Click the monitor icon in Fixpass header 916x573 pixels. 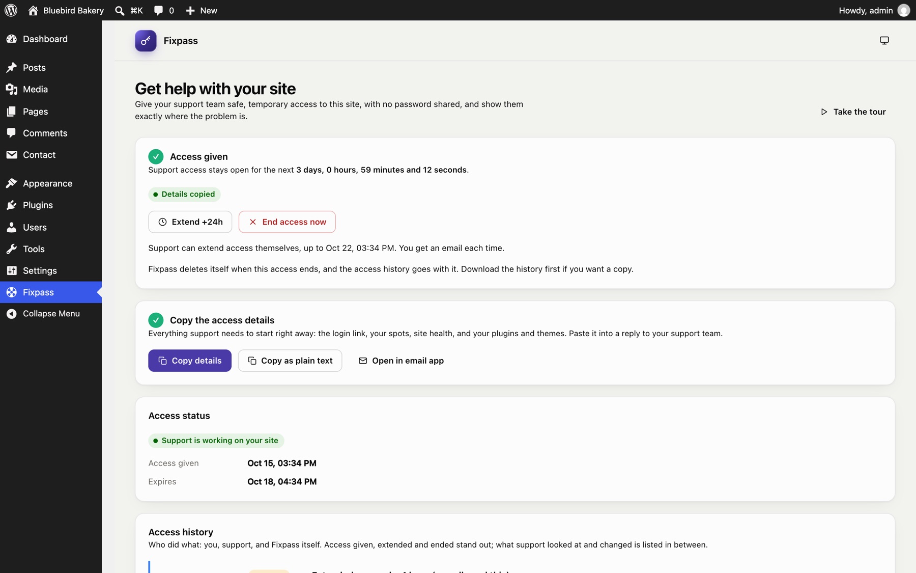tap(884, 40)
